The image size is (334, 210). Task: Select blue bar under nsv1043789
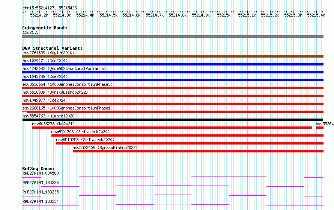pos(173,80)
